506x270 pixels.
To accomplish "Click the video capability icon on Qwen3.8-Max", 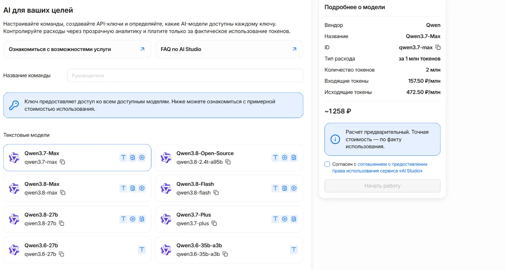I will (142, 188).
